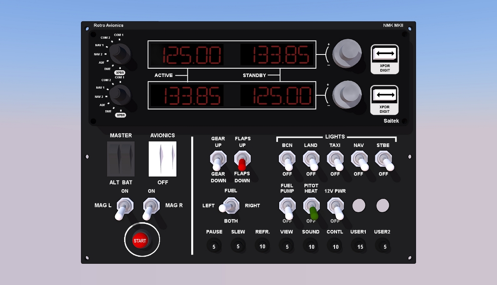Toggle the TAXI light switch
The image size is (497, 285).
pos(335,160)
